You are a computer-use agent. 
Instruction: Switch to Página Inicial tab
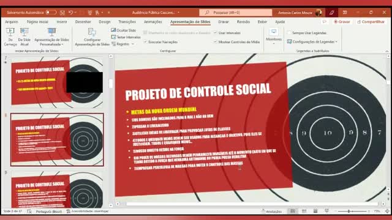(37, 22)
